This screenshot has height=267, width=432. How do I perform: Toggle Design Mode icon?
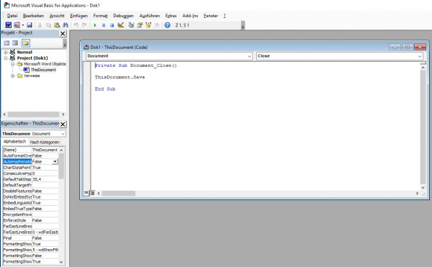coord(120,25)
